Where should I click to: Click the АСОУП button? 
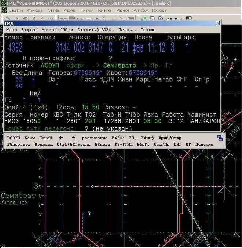point(14,138)
